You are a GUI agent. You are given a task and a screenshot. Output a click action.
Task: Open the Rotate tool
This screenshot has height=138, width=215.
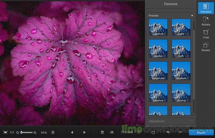pyautogui.click(x=206, y=21)
